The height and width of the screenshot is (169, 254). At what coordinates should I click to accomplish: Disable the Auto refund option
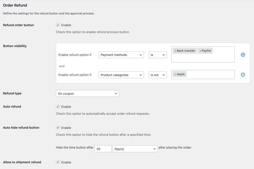[x=58, y=107]
